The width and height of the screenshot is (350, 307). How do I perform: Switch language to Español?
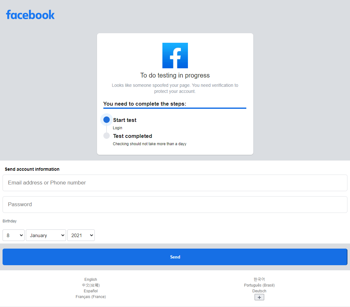[91, 291]
